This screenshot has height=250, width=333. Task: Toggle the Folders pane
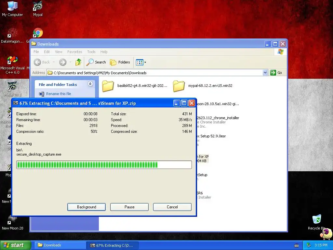pyautogui.click(x=120, y=62)
